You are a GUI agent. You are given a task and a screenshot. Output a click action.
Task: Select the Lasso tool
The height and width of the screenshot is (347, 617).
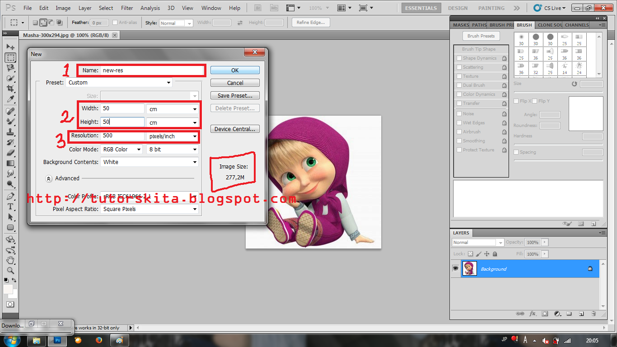pos(10,68)
